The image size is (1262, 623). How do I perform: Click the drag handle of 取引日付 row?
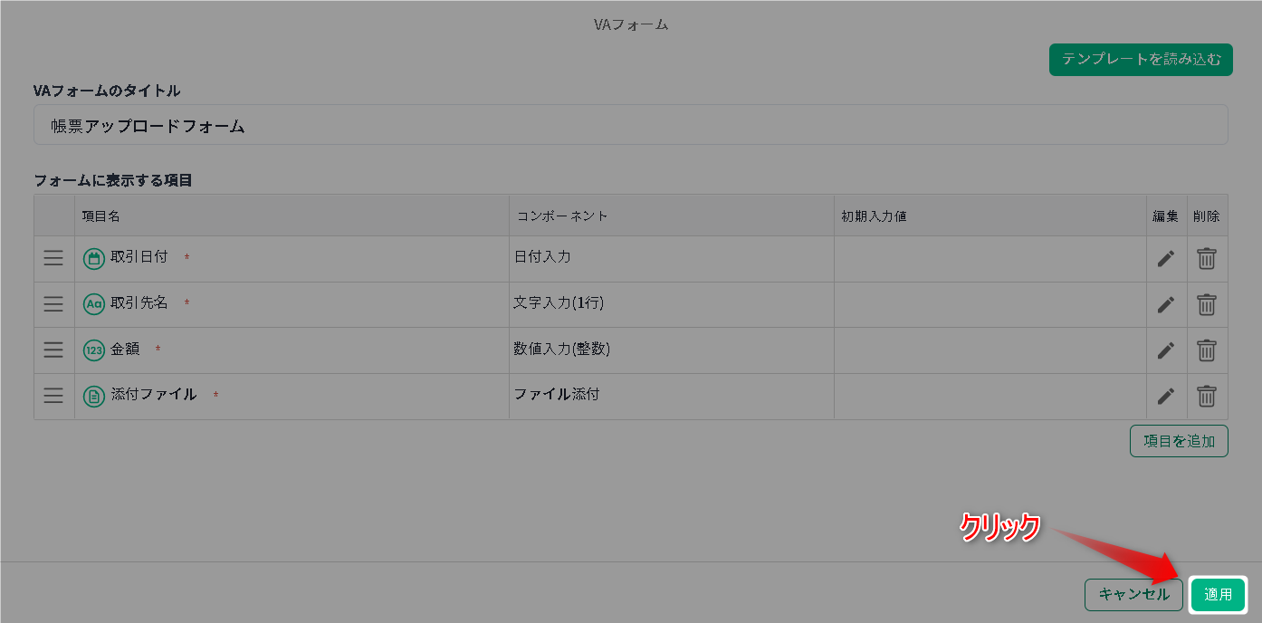coord(53,258)
